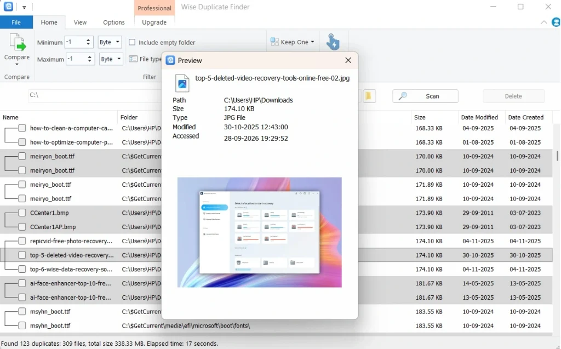Image resolution: width=561 pixels, height=349 pixels.
Task: Open the quick access toolbar dropdown arrow
Action: tap(24, 7)
